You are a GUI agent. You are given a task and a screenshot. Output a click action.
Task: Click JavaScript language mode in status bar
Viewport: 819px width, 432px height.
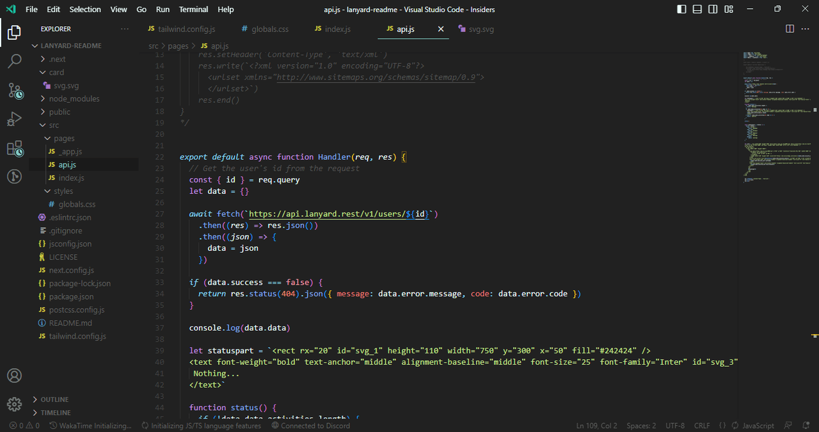(x=758, y=426)
